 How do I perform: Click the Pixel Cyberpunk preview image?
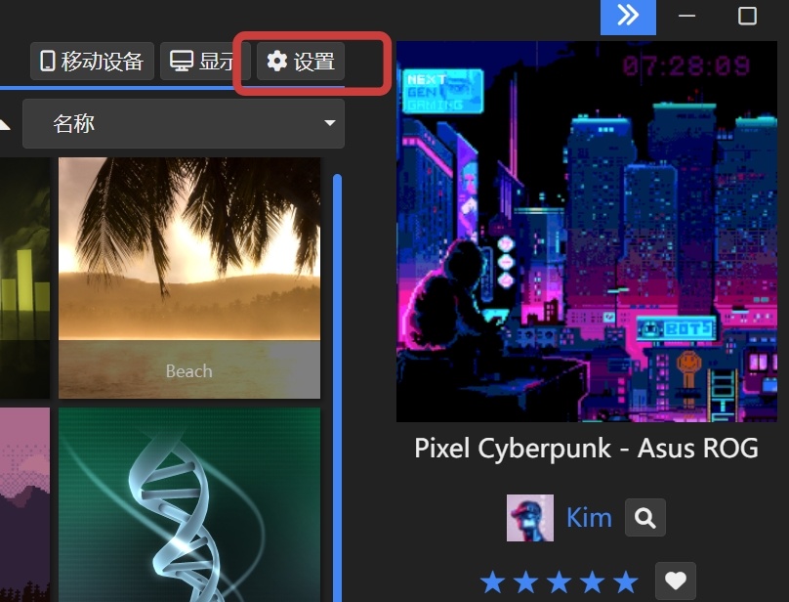click(x=587, y=232)
